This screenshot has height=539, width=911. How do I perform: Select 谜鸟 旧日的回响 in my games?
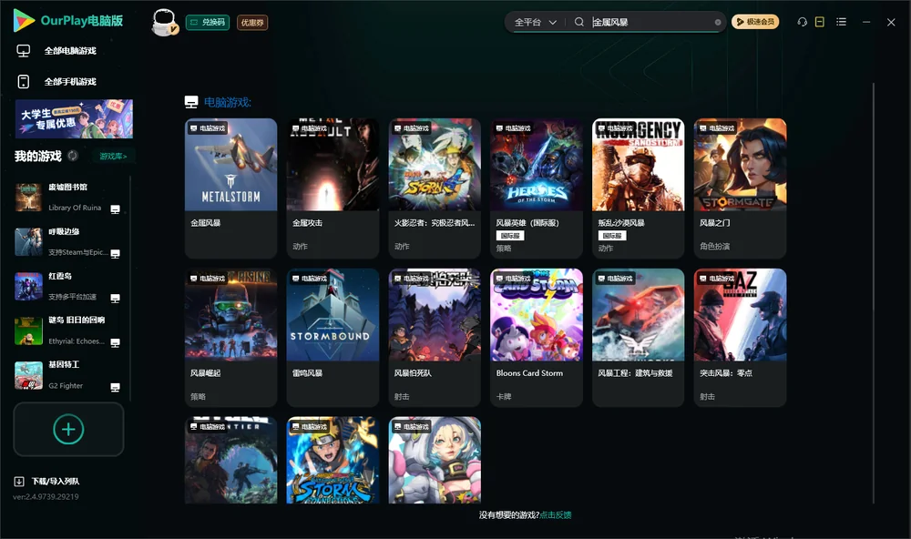68,331
